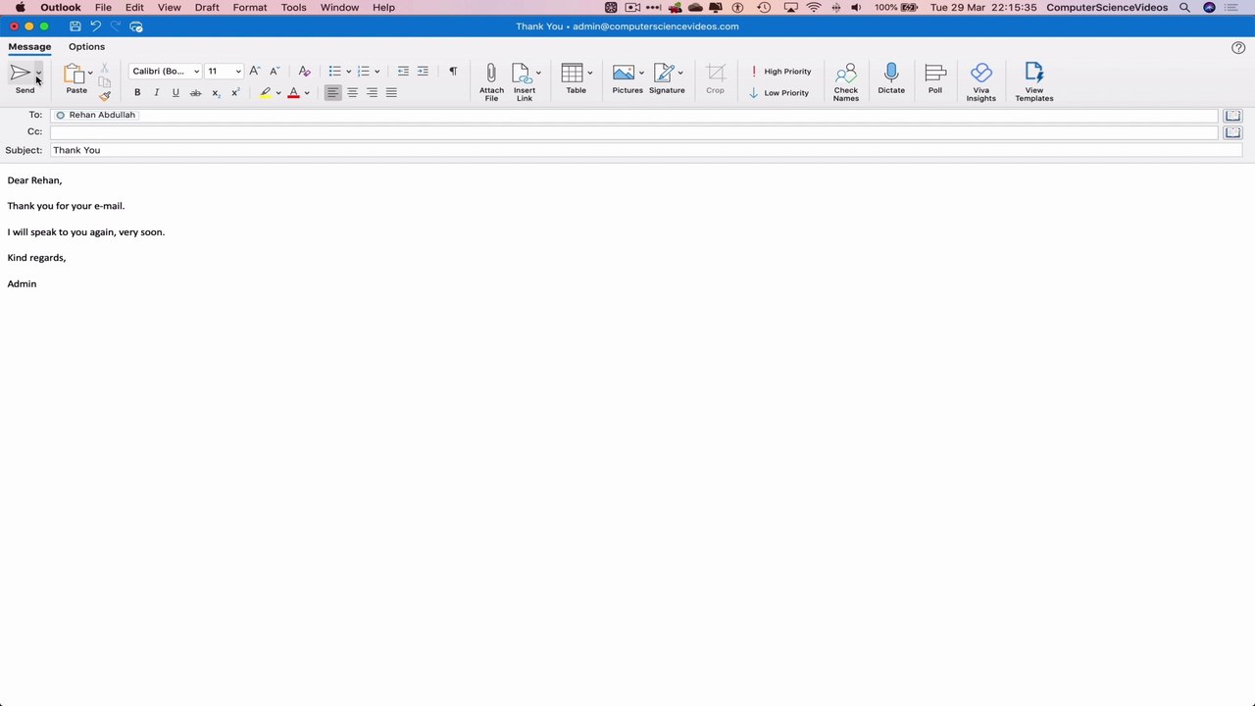The image size is (1255, 706).
Task: Insert a numbered list
Action: (x=363, y=71)
